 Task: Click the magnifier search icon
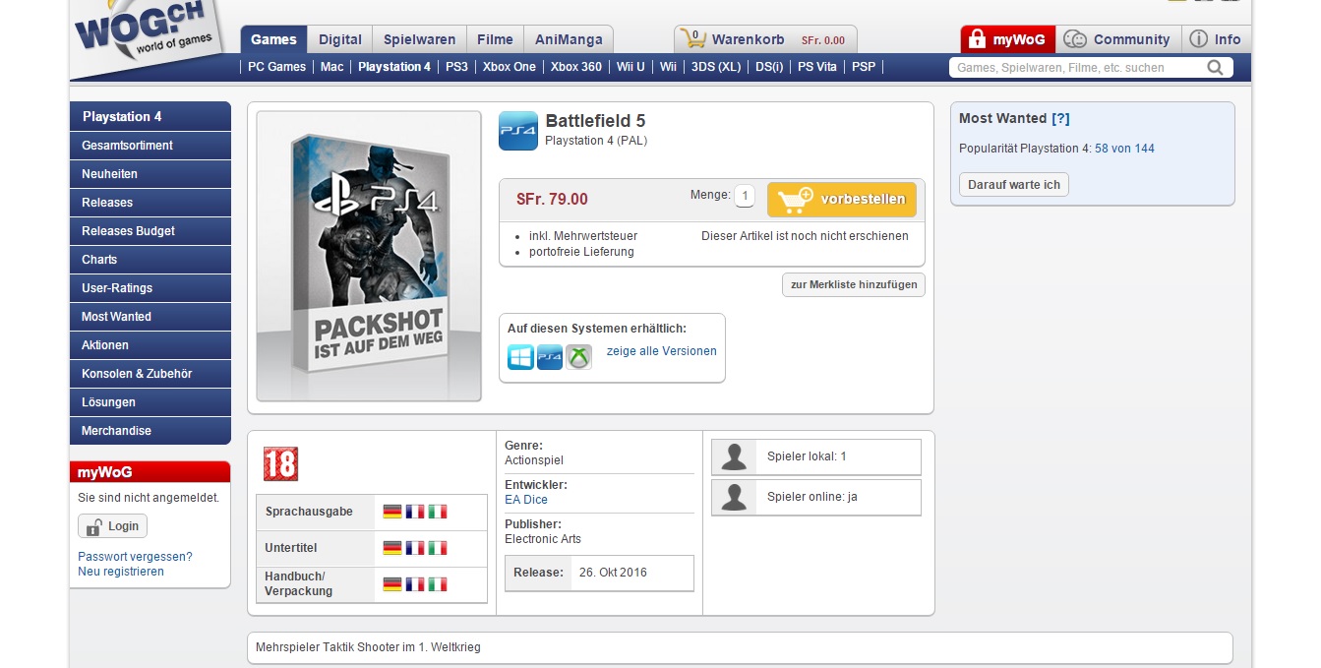[1216, 67]
